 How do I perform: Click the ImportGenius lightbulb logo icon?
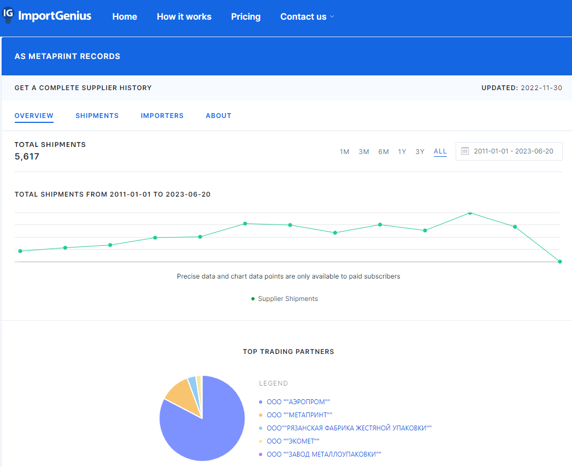pyautogui.click(x=8, y=15)
